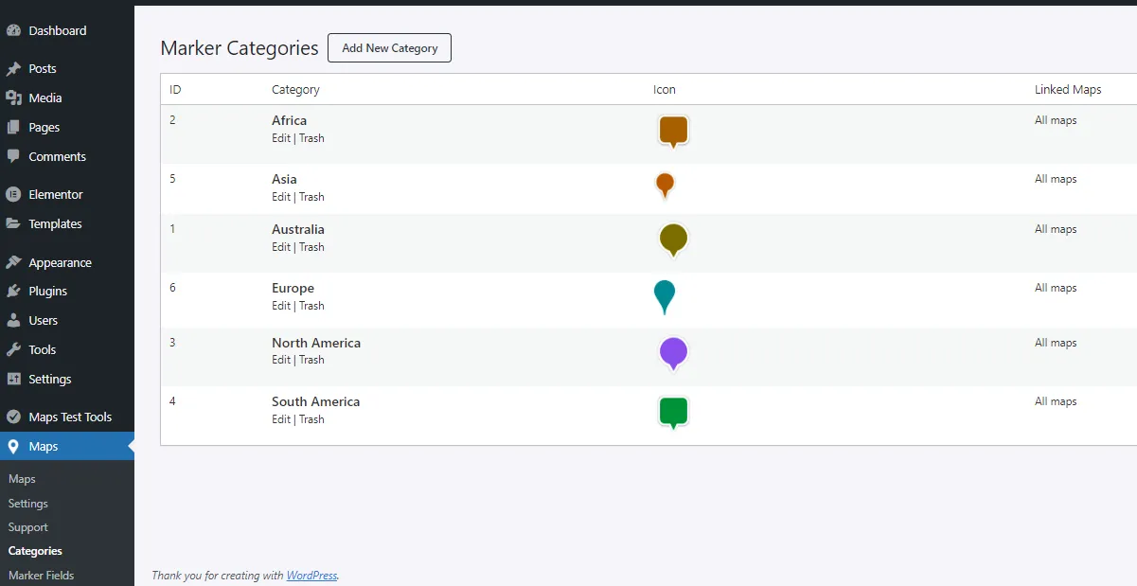Click the orange Asia marker icon
The width and height of the screenshot is (1137, 586).
click(x=666, y=185)
